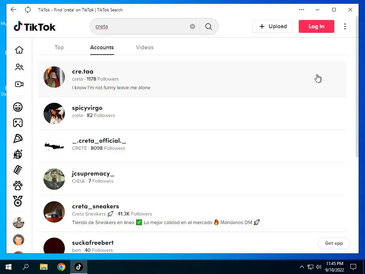Screen dimensions: 365x274
Task: Open Windows taskbar search
Action: (26, 267)
